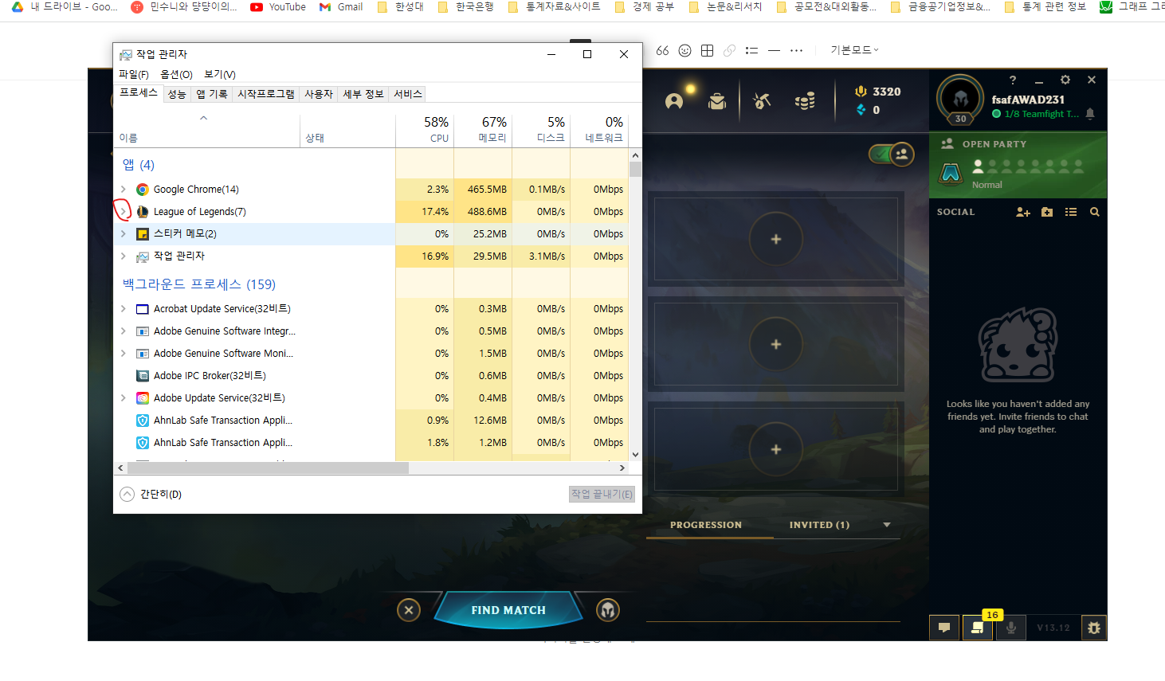Open the 옵션(O) menu
1165x681 pixels.
176,74
